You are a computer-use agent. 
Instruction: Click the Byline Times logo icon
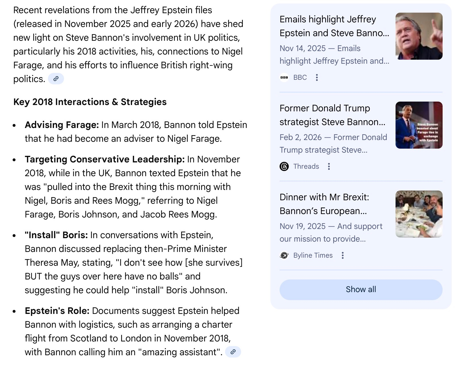(284, 255)
